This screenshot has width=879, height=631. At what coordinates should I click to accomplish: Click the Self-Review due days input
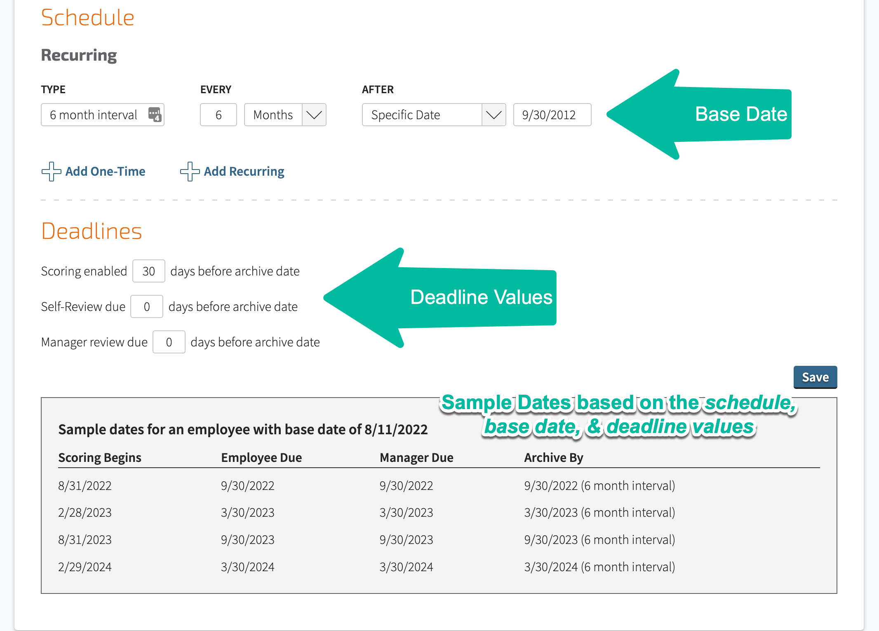[x=146, y=306]
